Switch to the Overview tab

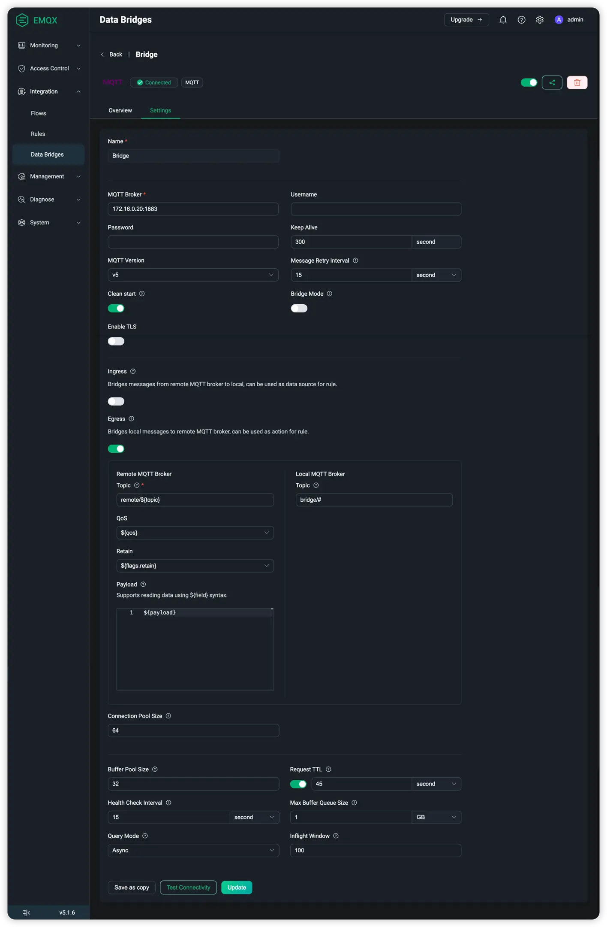coord(120,110)
